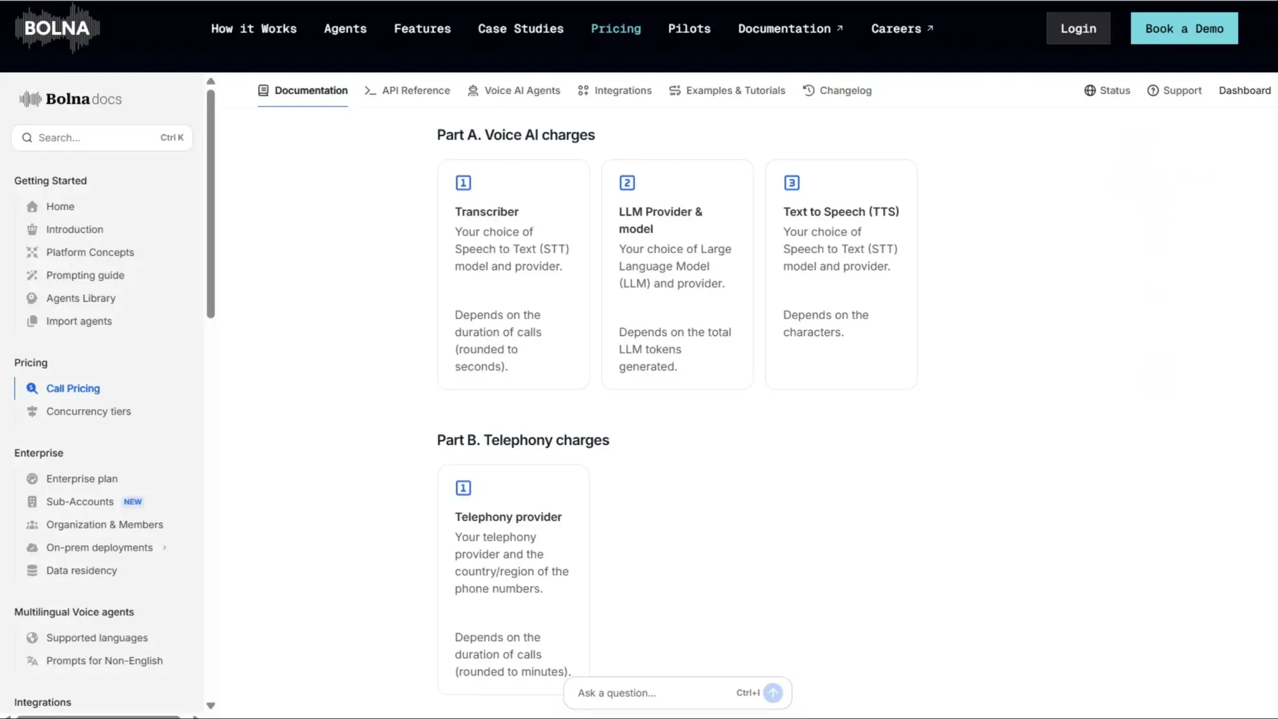Open the Sub-Accounts sidebar page

point(80,502)
